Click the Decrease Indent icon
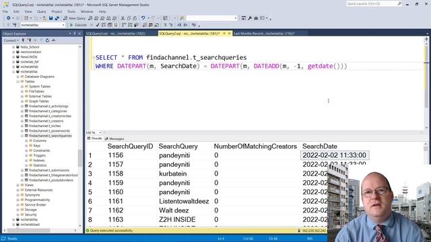Viewport: 431px width, 242px height. 179,25
